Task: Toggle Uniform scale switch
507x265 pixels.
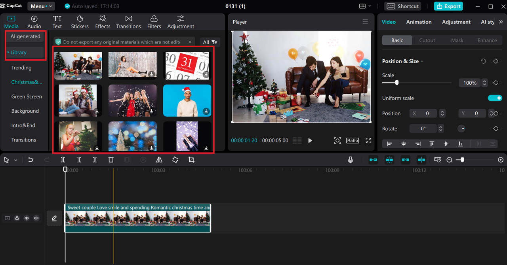Action: tap(495, 98)
